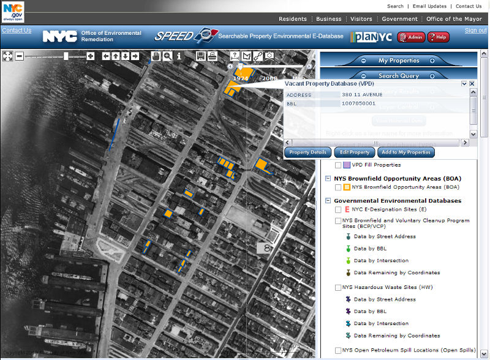The image size is (490, 360).
Task: Click the purple VPD Fill Properties swatch
Action: (347, 165)
